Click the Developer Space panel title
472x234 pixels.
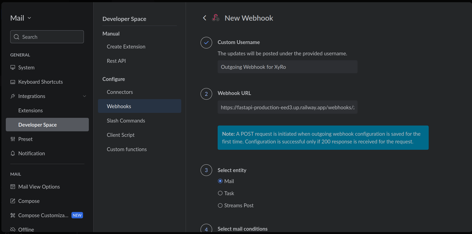pyautogui.click(x=124, y=19)
